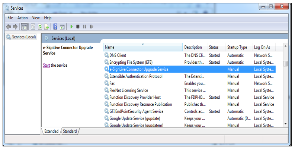Open the Properties toolbar icon
Image resolution: width=295 pixels, height=149 pixels.
[x=33, y=27]
